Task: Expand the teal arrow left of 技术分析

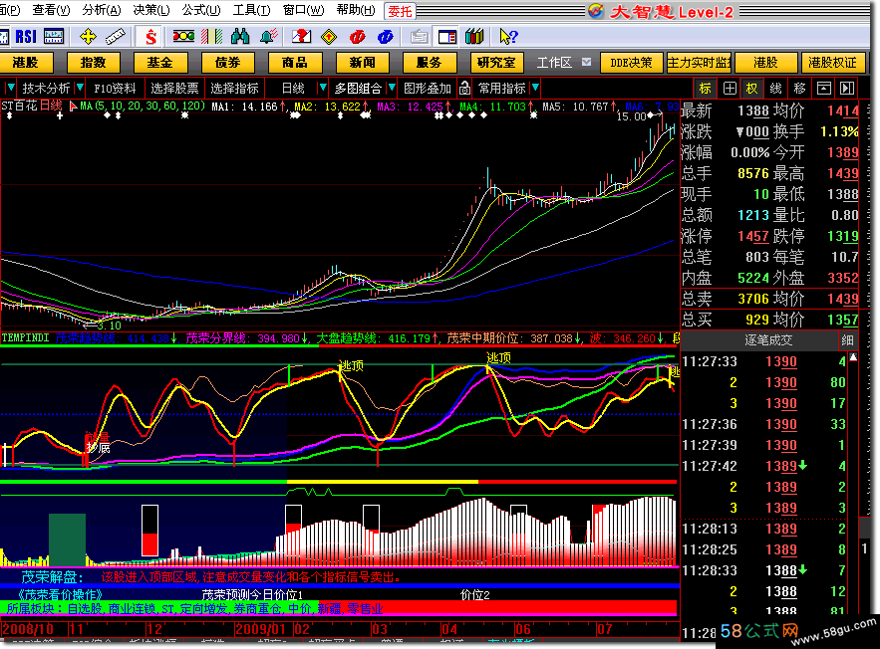Action: [11, 88]
